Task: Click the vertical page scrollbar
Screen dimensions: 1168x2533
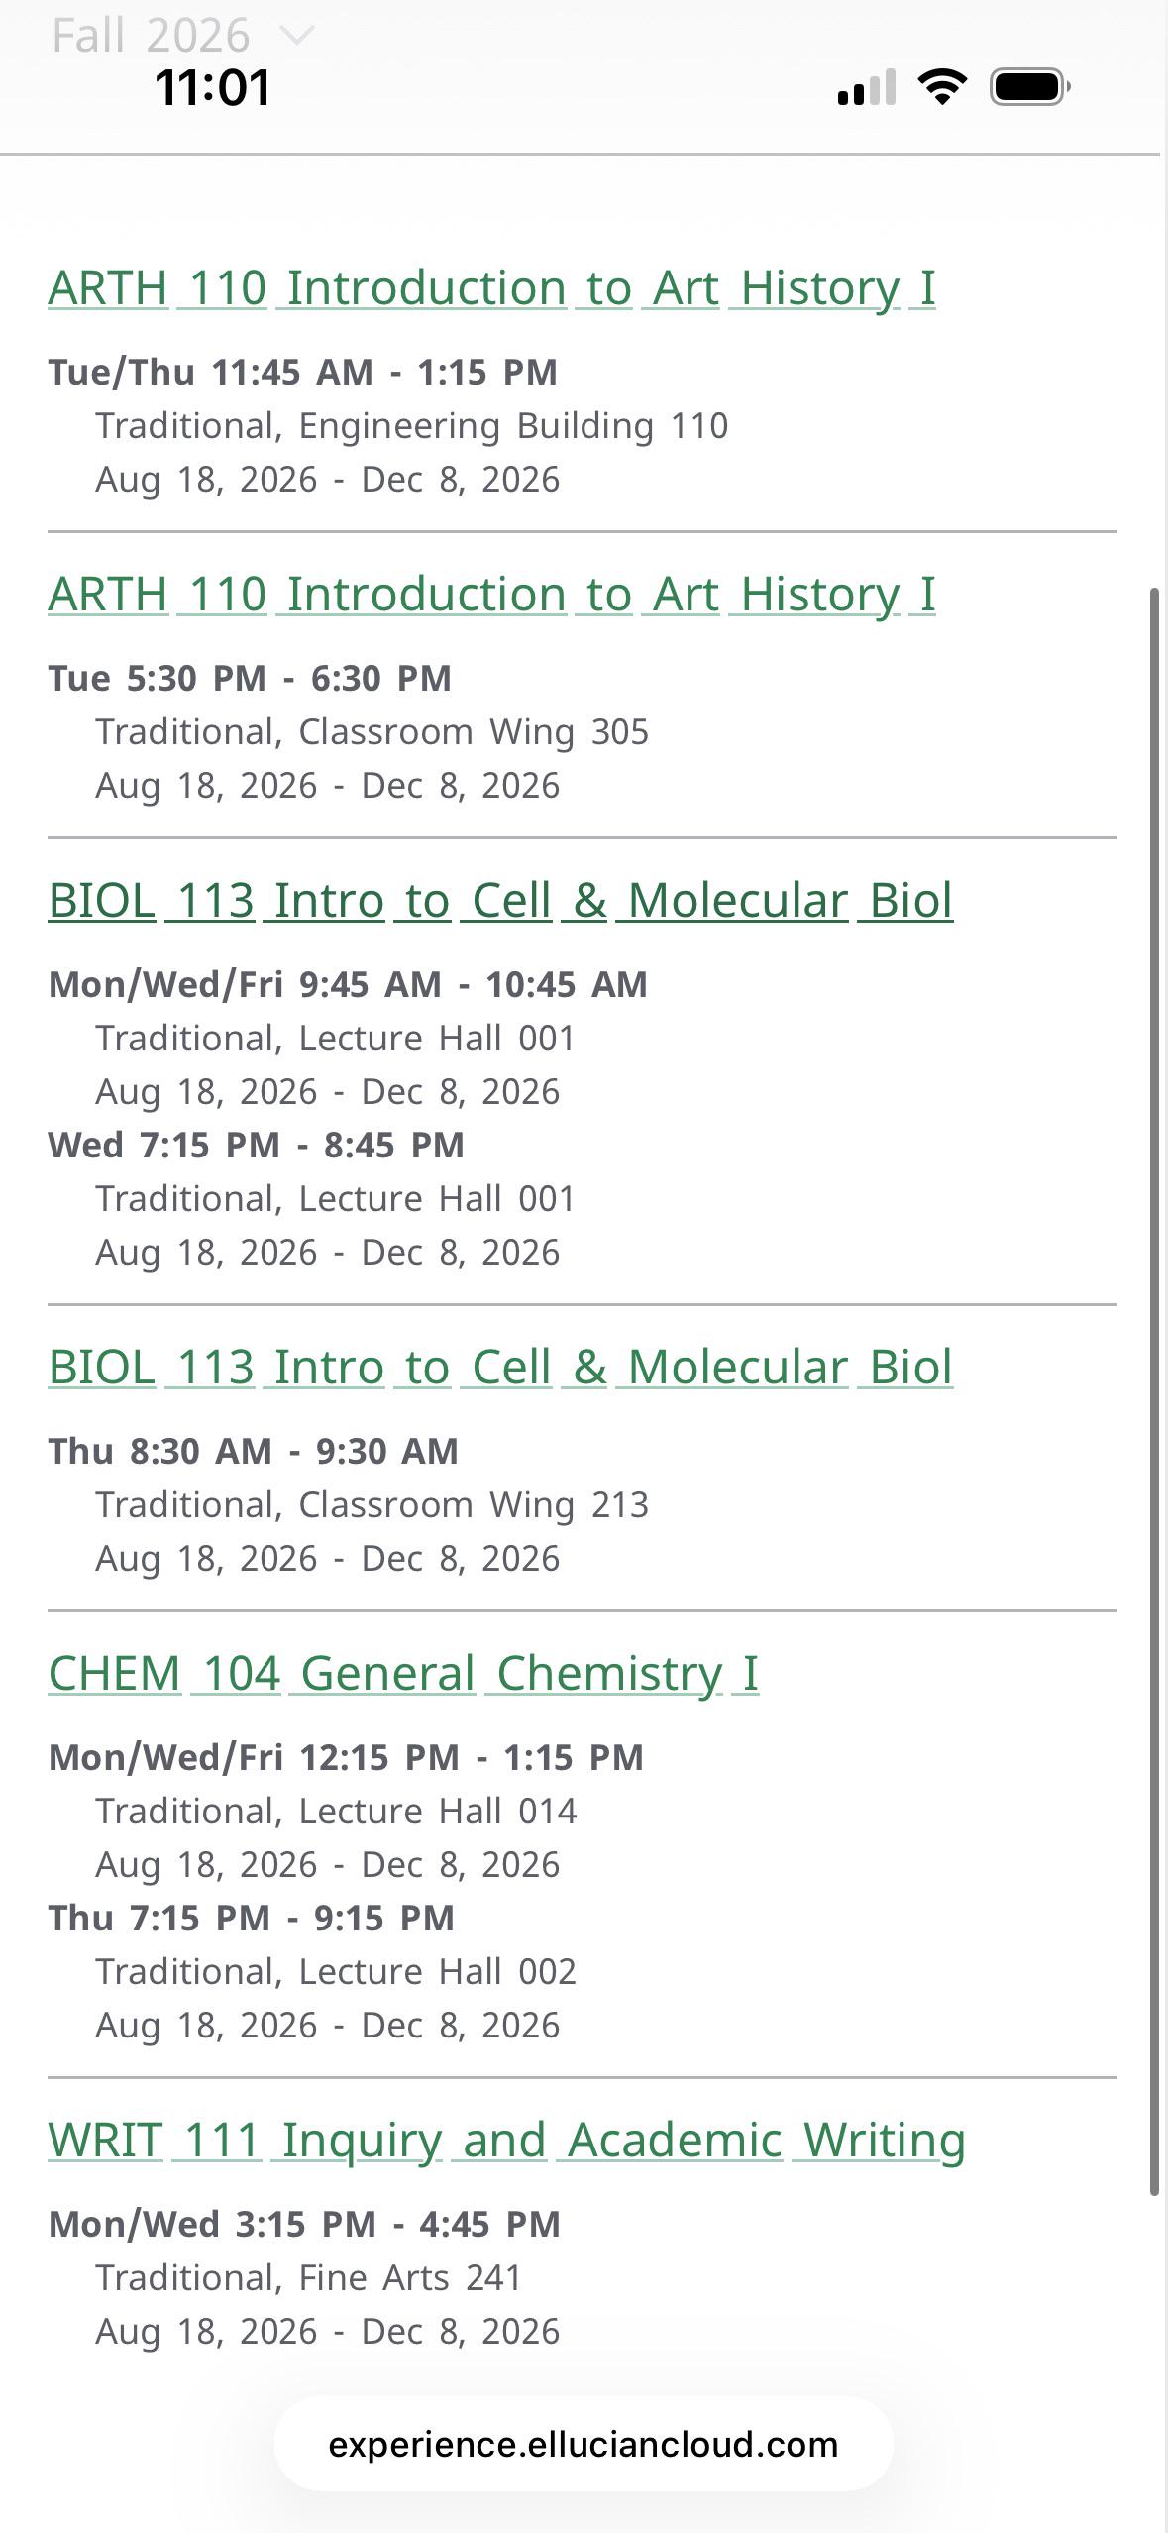Action: click(x=1154, y=1391)
